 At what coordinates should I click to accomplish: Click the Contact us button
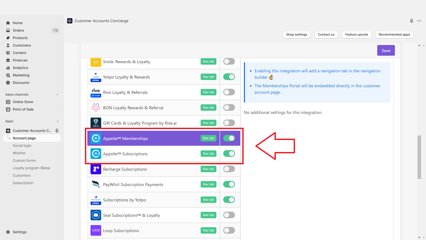click(x=326, y=35)
